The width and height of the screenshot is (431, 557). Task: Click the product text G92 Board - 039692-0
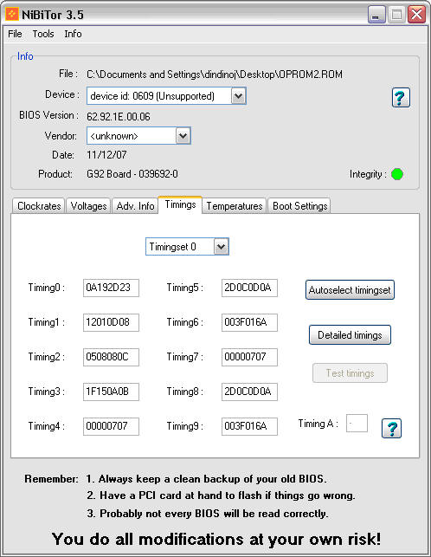pos(132,174)
